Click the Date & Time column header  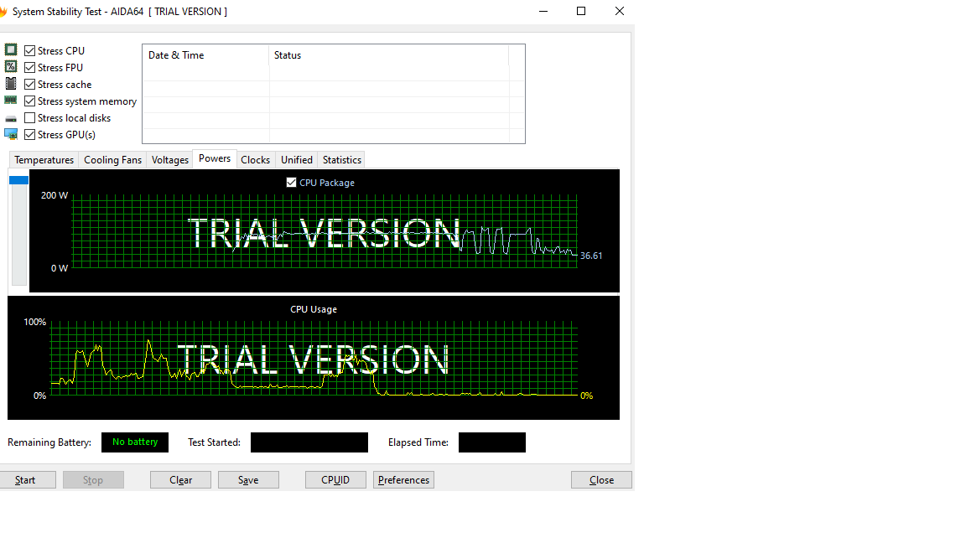point(205,55)
